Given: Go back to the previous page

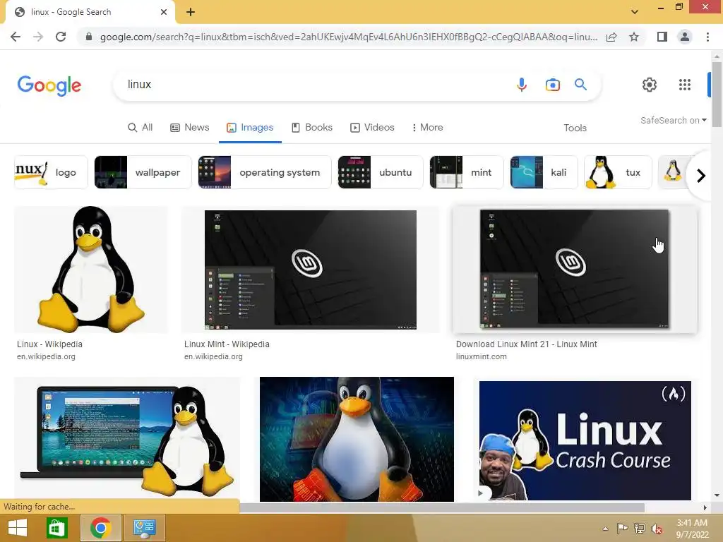Looking at the screenshot, I should [16, 37].
